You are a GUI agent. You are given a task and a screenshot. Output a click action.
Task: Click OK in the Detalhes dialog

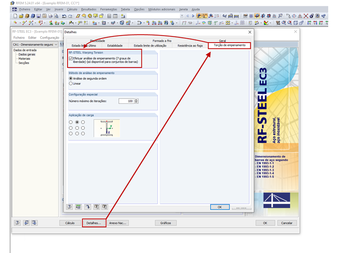[x=220, y=207]
